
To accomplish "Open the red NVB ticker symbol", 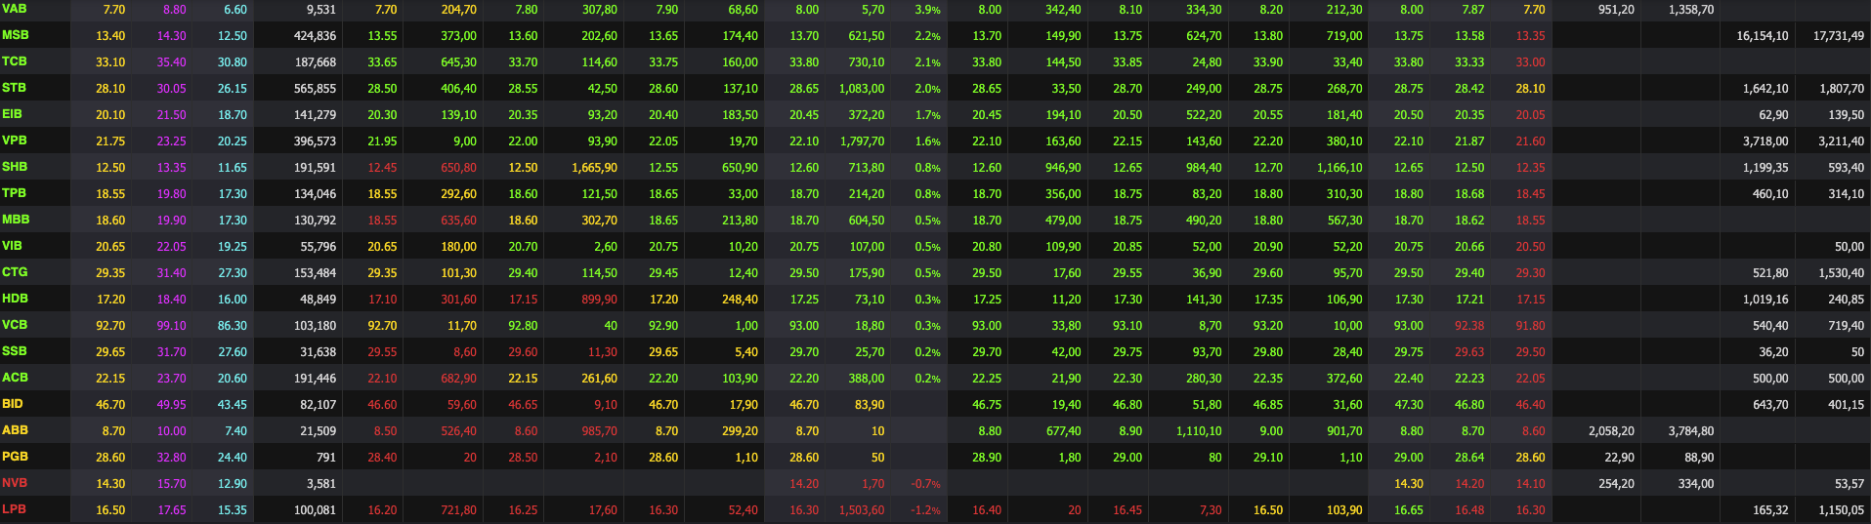I will click(x=15, y=483).
